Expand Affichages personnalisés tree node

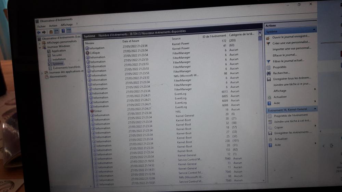pos(39,43)
